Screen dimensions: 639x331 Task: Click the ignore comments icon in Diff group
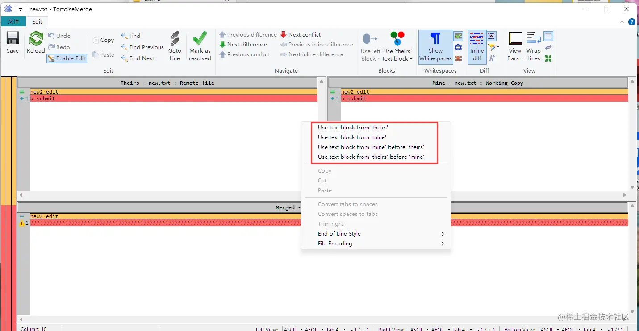492,58
